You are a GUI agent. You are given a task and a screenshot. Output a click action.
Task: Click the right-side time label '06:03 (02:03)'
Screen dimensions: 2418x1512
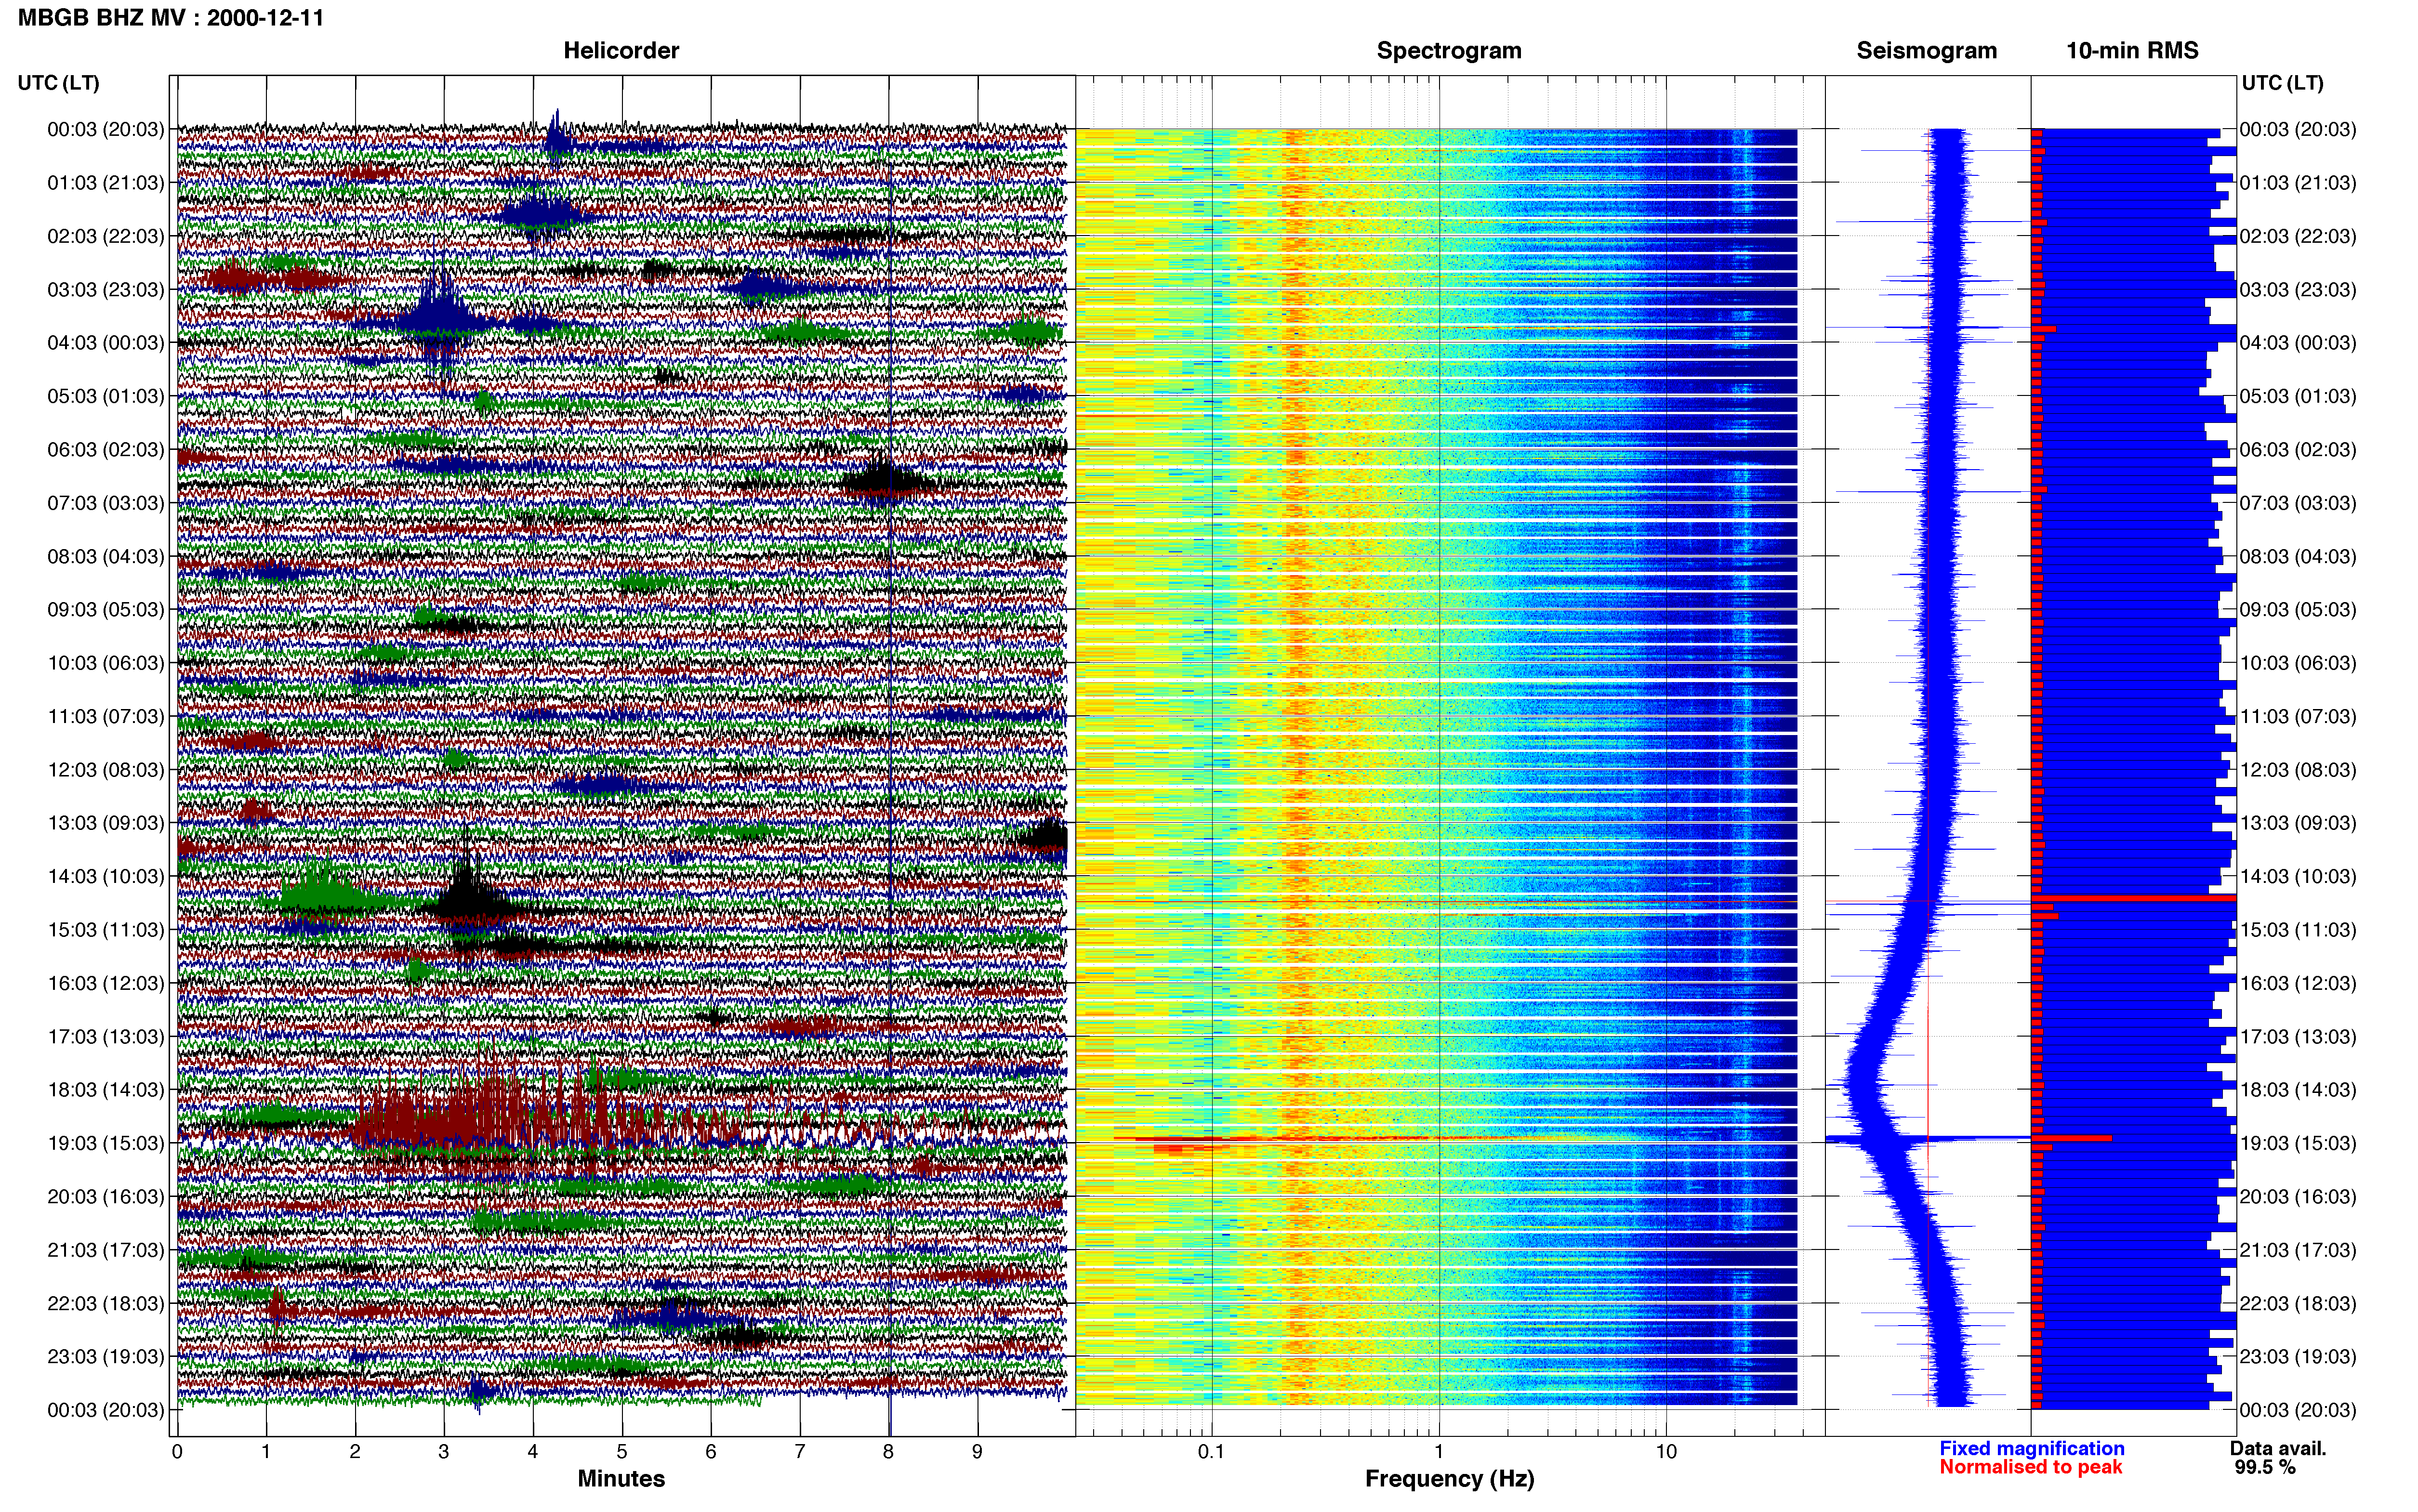[x=2298, y=450]
